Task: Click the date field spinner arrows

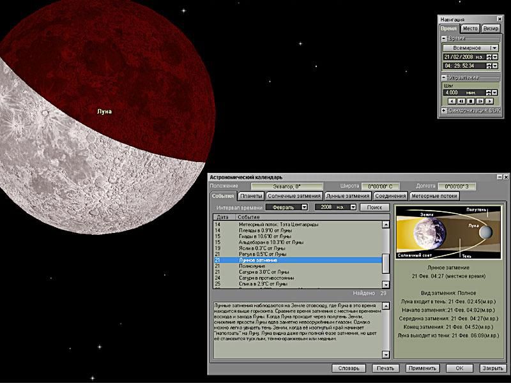Action: pyautogui.click(x=489, y=57)
